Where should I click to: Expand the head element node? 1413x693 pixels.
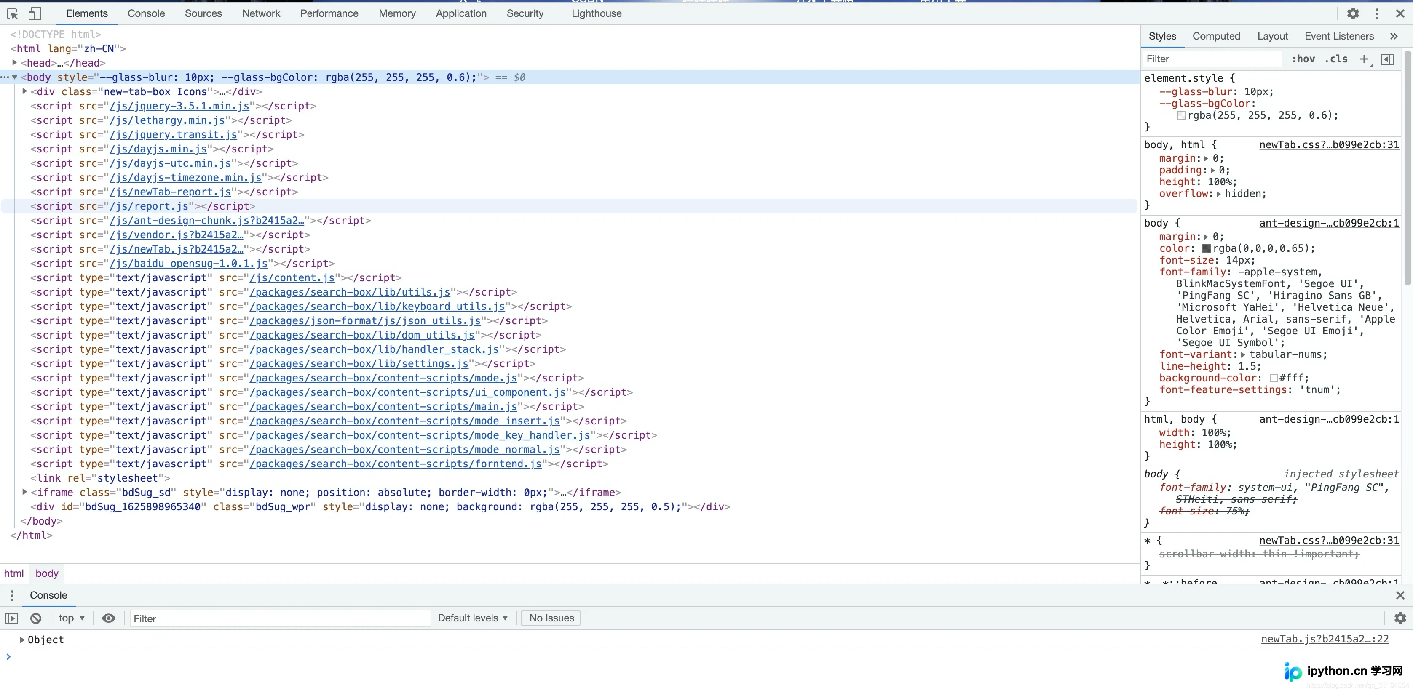pos(15,62)
